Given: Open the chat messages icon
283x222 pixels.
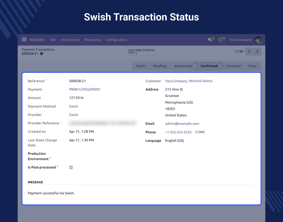Looking at the screenshot, I should tap(210, 40).
